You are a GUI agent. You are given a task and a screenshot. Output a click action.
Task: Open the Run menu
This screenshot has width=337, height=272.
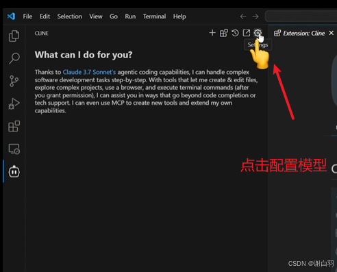pyautogui.click(x=130, y=16)
